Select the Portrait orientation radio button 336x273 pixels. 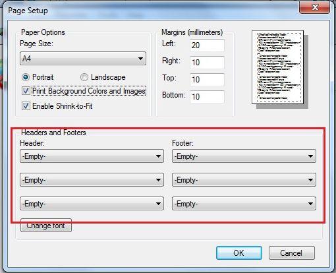pyautogui.click(x=26, y=77)
